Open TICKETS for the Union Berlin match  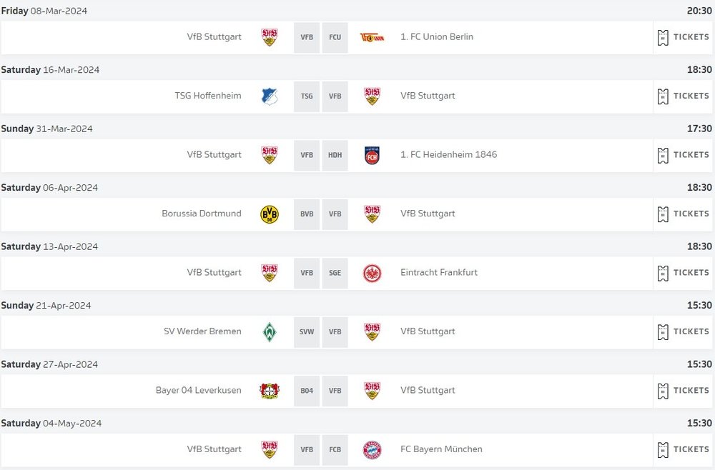683,37
